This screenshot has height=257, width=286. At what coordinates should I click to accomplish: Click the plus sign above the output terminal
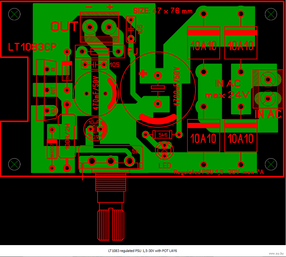(110, 7)
